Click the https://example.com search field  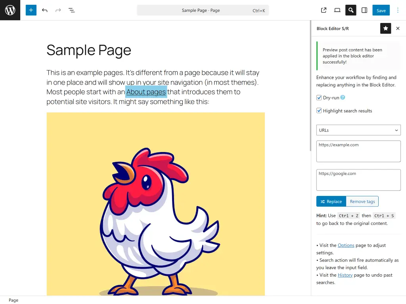pyautogui.click(x=358, y=151)
